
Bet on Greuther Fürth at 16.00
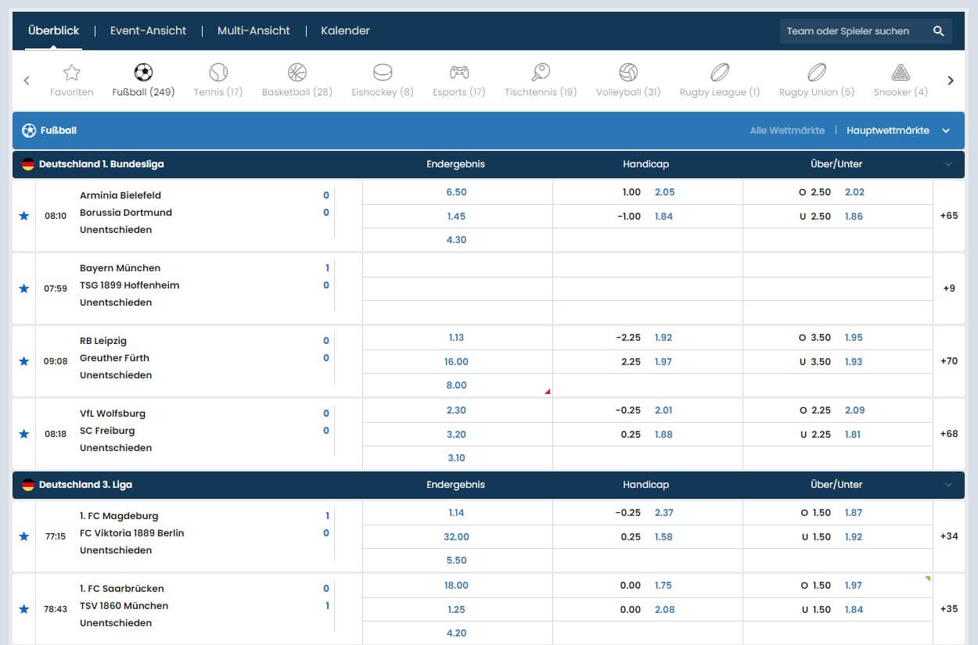457,362
